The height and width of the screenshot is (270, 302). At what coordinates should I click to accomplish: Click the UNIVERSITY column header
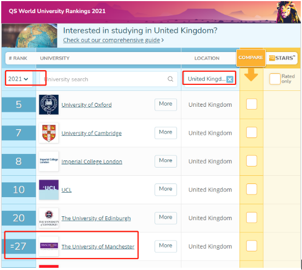point(55,58)
